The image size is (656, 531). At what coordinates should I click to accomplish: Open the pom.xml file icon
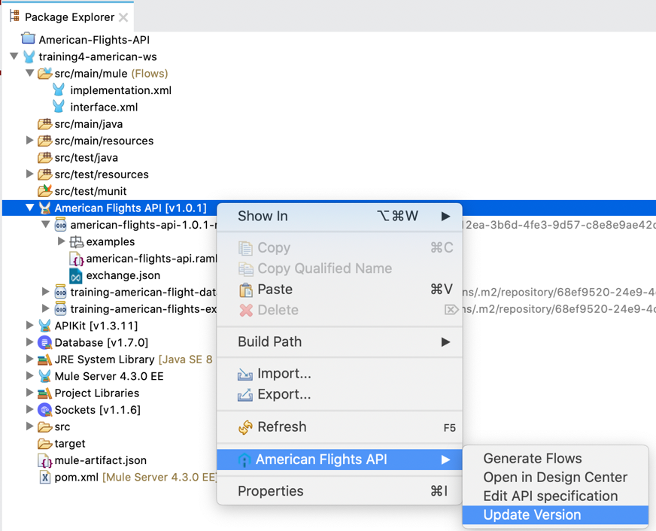pos(45,477)
